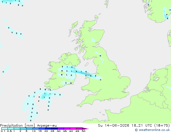The width and height of the screenshot is (171, 132).
Task: Pick legend swatch between 15 and 20
Action: pos(42,128)
